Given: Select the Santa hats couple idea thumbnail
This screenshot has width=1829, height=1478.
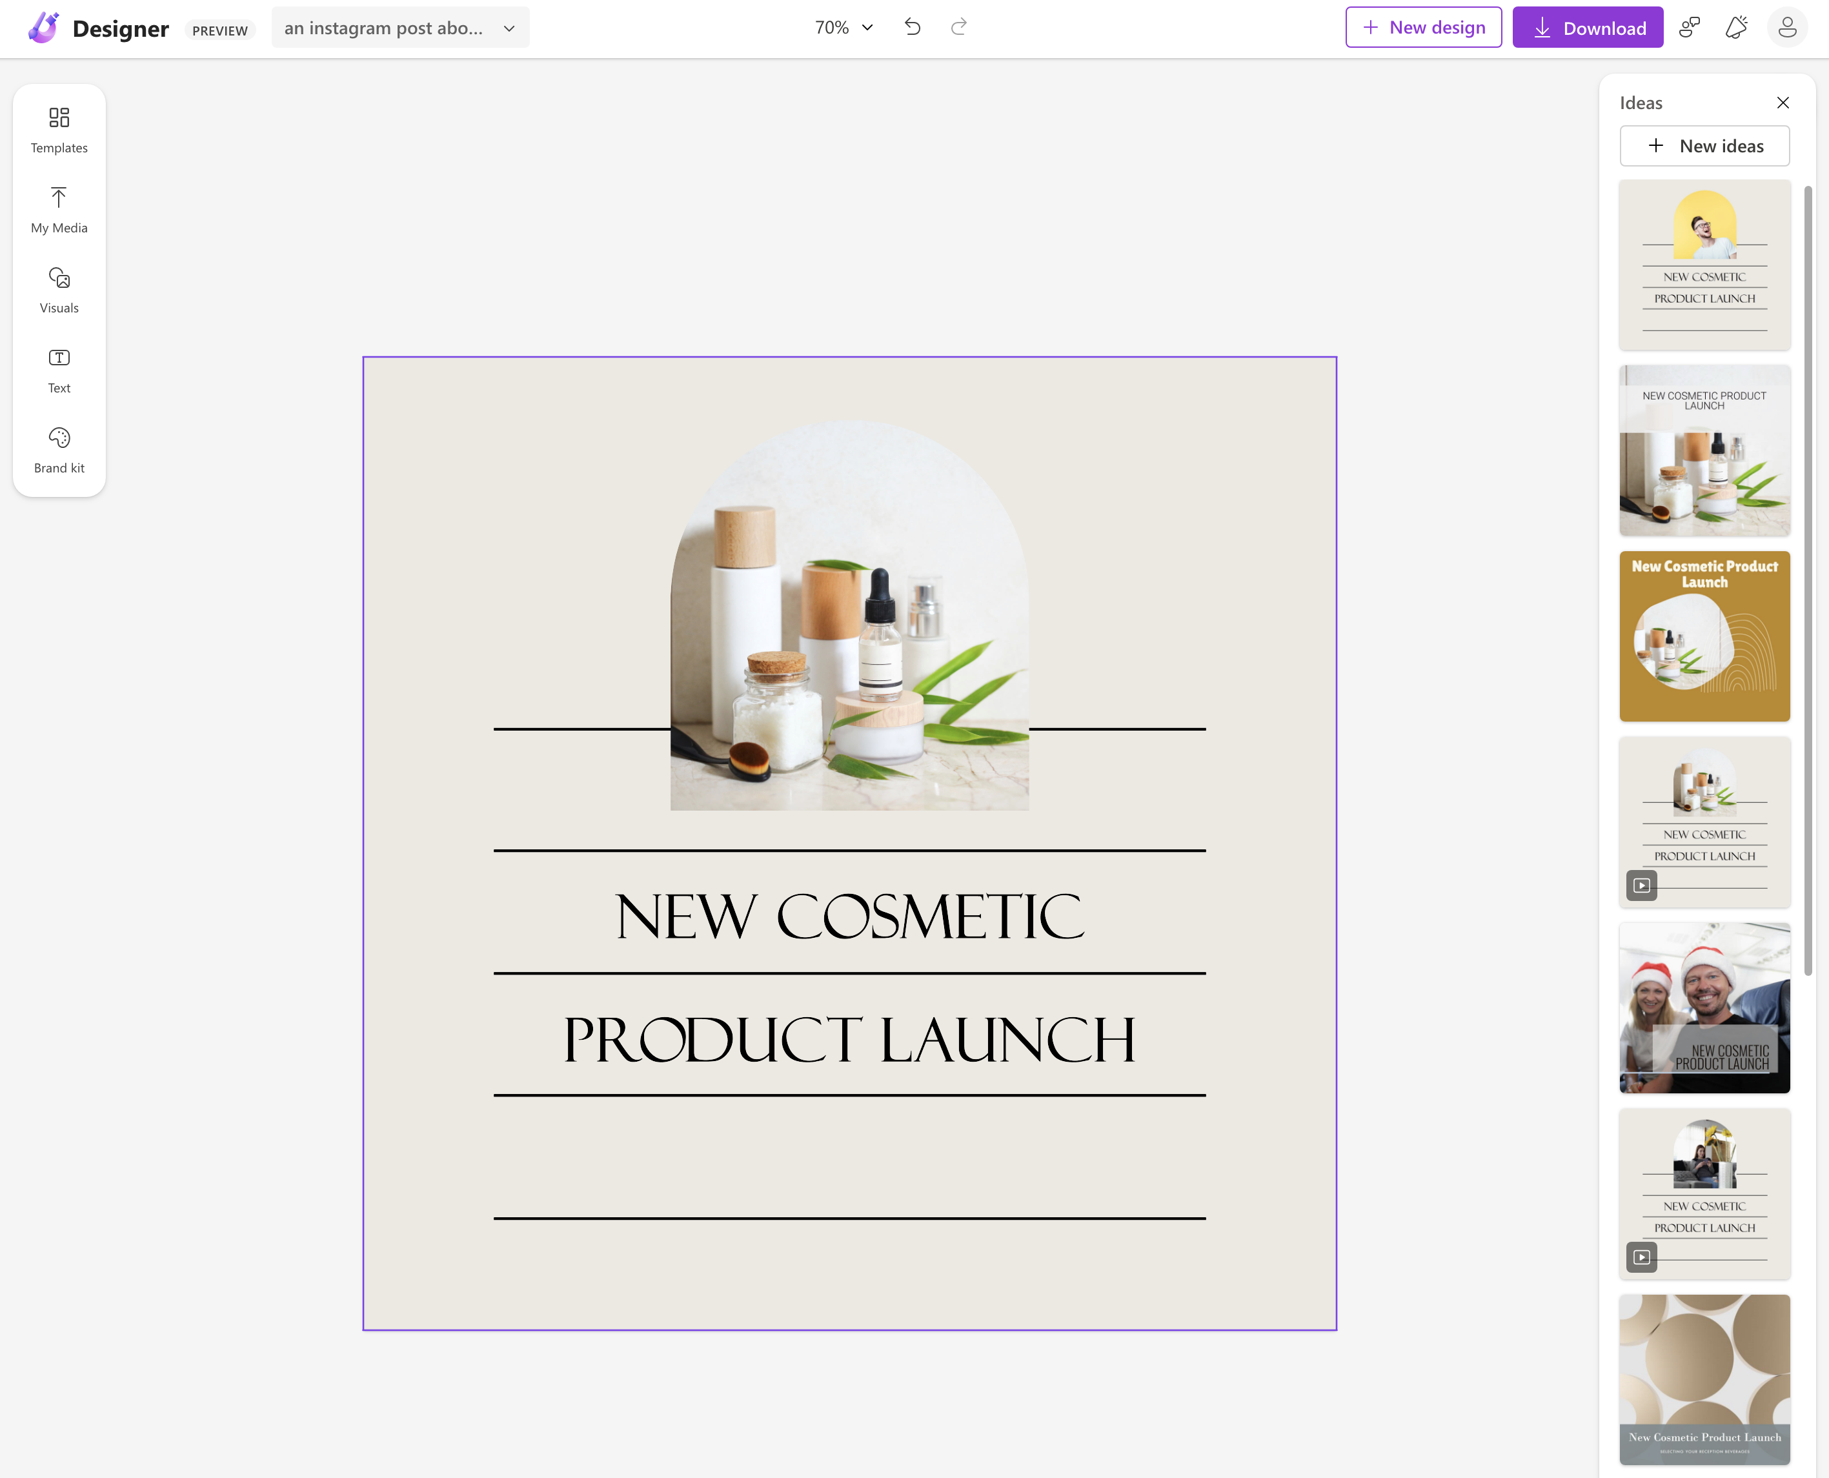Looking at the screenshot, I should pyautogui.click(x=1704, y=1007).
